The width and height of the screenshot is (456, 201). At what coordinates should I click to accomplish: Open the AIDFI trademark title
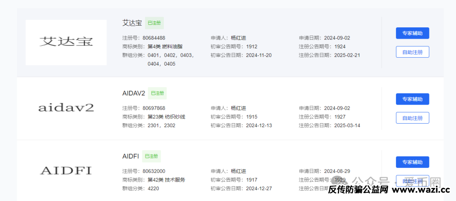coord(130,156)
